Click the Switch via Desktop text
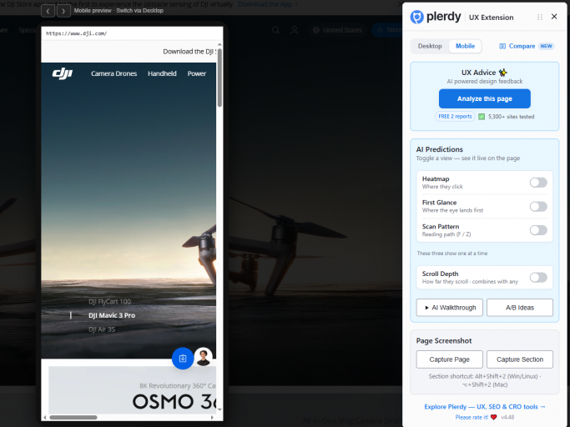Viewport: 570px width, 427px height. coord(139,11)
